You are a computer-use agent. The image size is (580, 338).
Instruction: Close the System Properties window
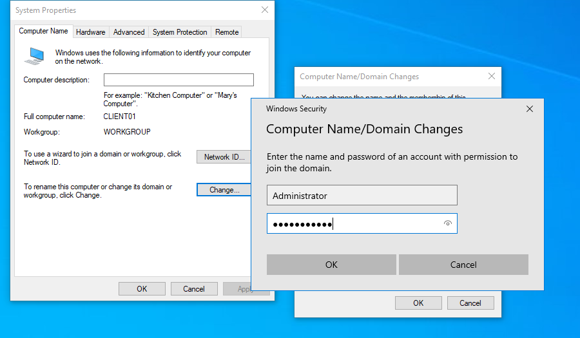[x=265, y=10]
